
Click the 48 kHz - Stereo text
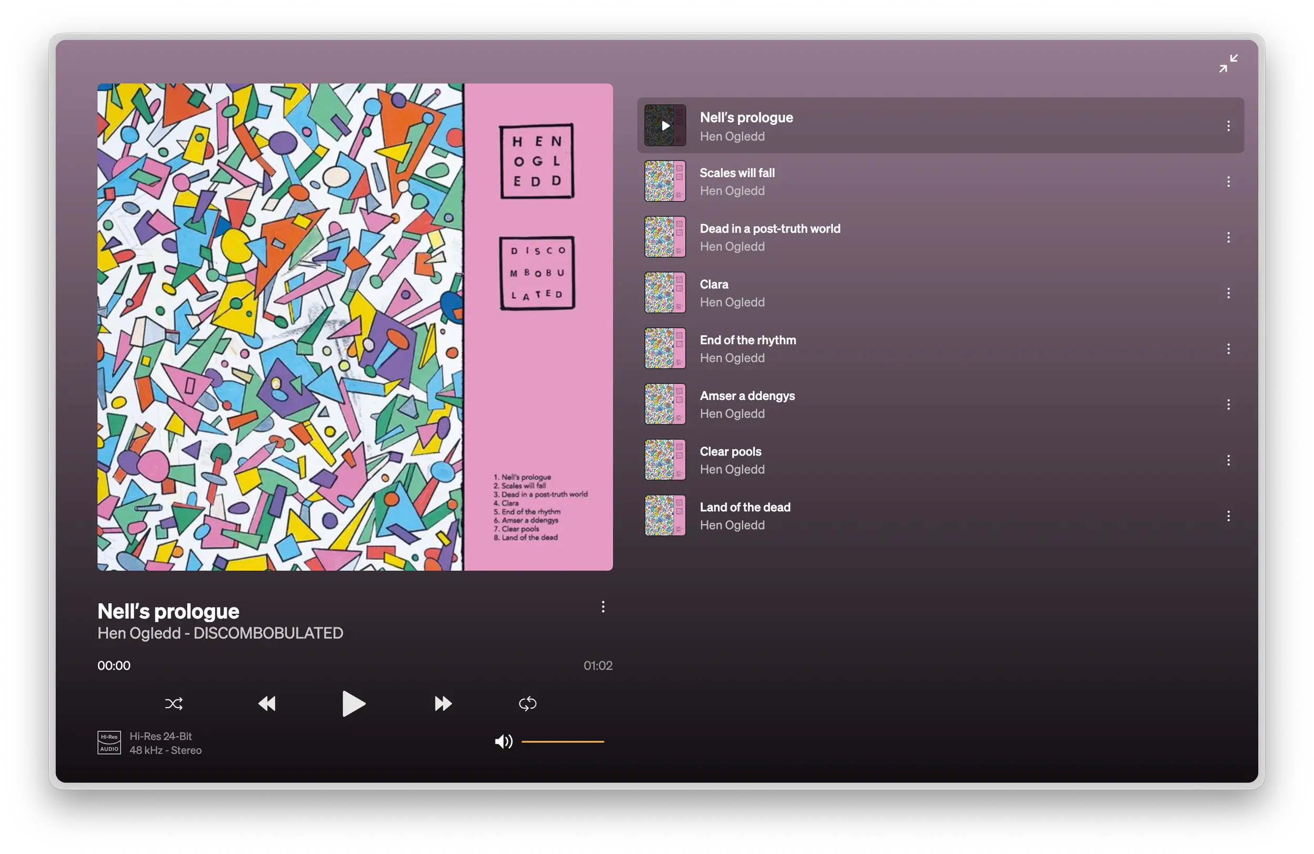tap(166, 750)
